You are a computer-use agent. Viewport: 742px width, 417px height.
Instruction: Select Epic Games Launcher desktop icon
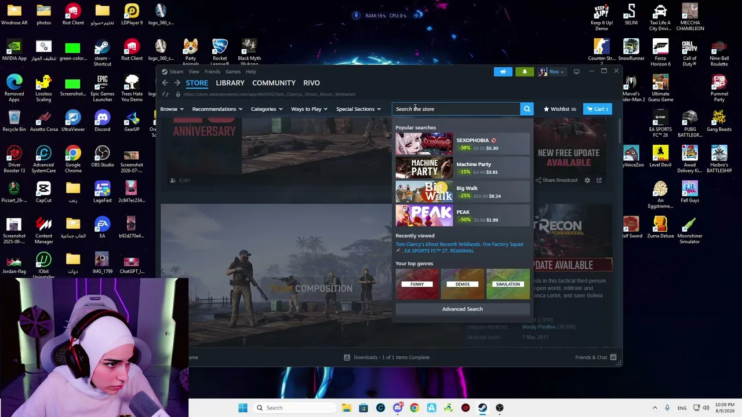tap(102, 89)
